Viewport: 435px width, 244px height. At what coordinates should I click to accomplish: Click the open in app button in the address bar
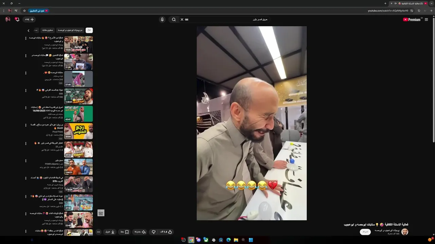point(39,11)
